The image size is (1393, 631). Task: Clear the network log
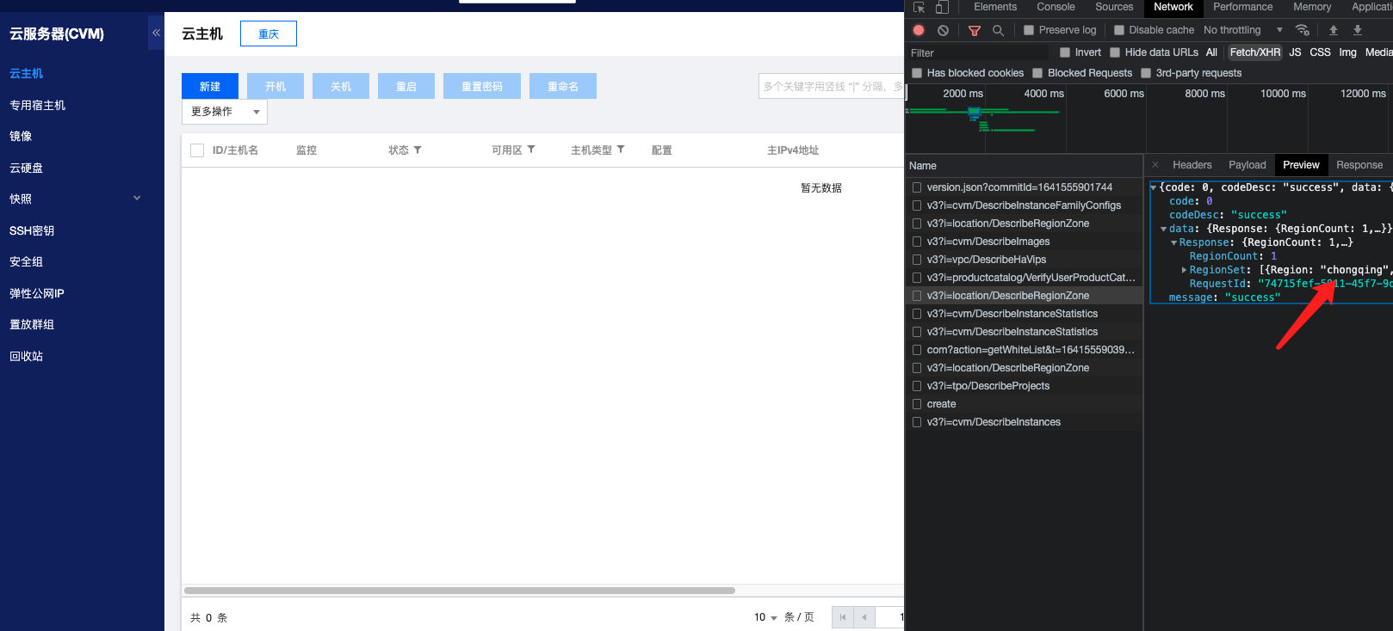tap(943, 30)
